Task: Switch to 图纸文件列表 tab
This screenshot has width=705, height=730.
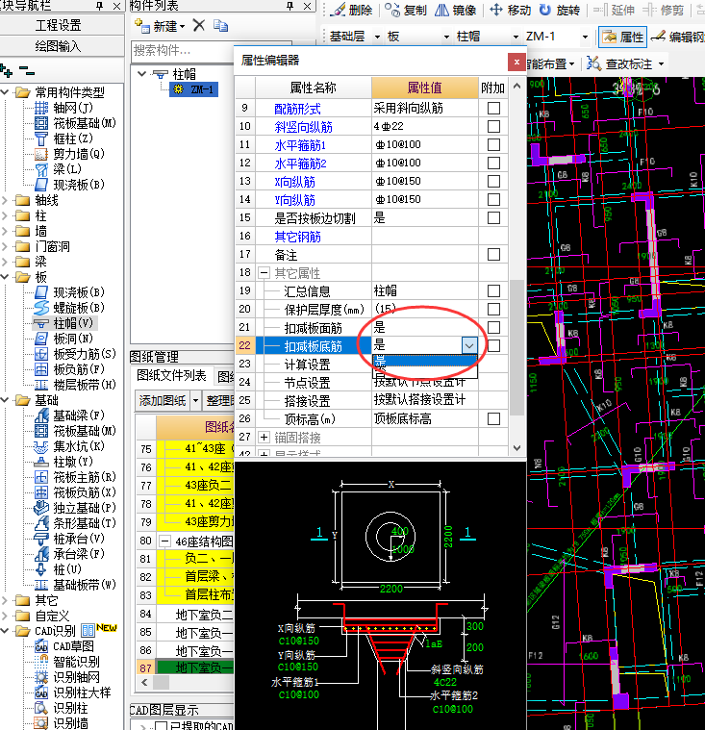Action: pyautogui.click(x=171, y=375)
